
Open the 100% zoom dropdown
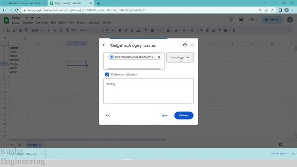37,30
